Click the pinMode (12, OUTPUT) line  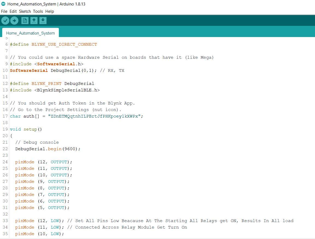(x=44, y=162)
